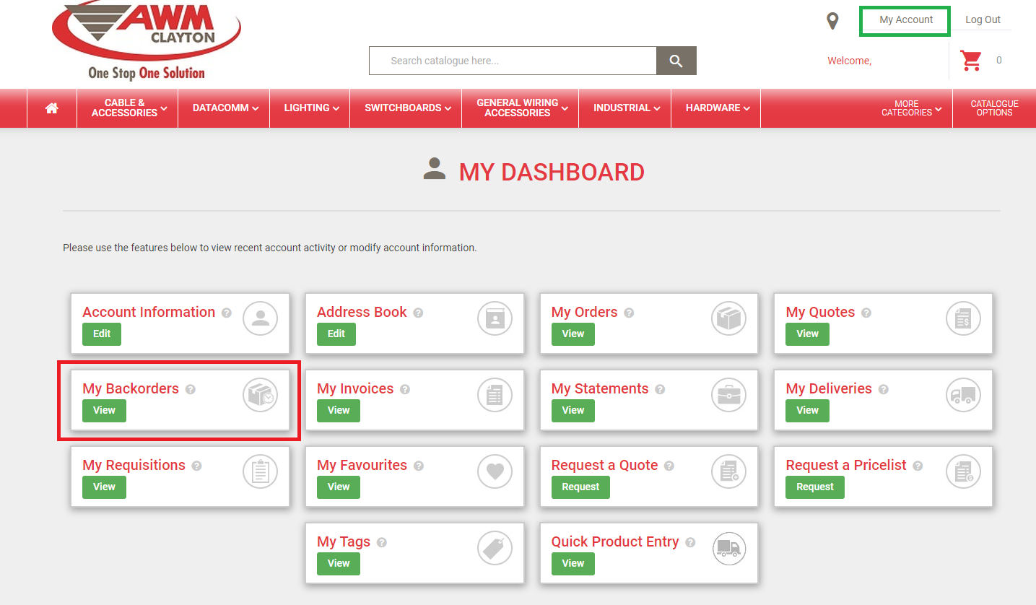The image size is (1036, 605).
Task: Expand the More Categories dropdown
Action: tap(910, 108)
